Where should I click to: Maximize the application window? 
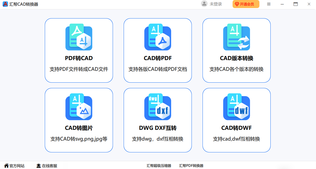point(296,4)
